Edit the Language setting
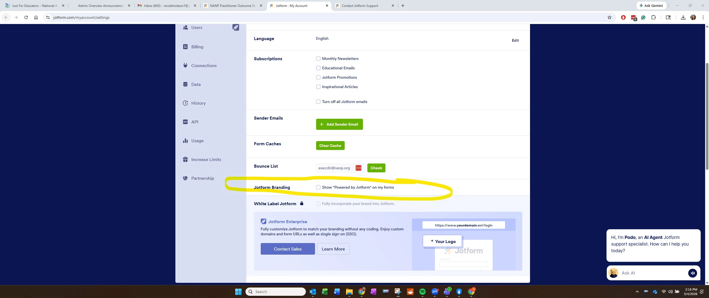 coord(515,40)
